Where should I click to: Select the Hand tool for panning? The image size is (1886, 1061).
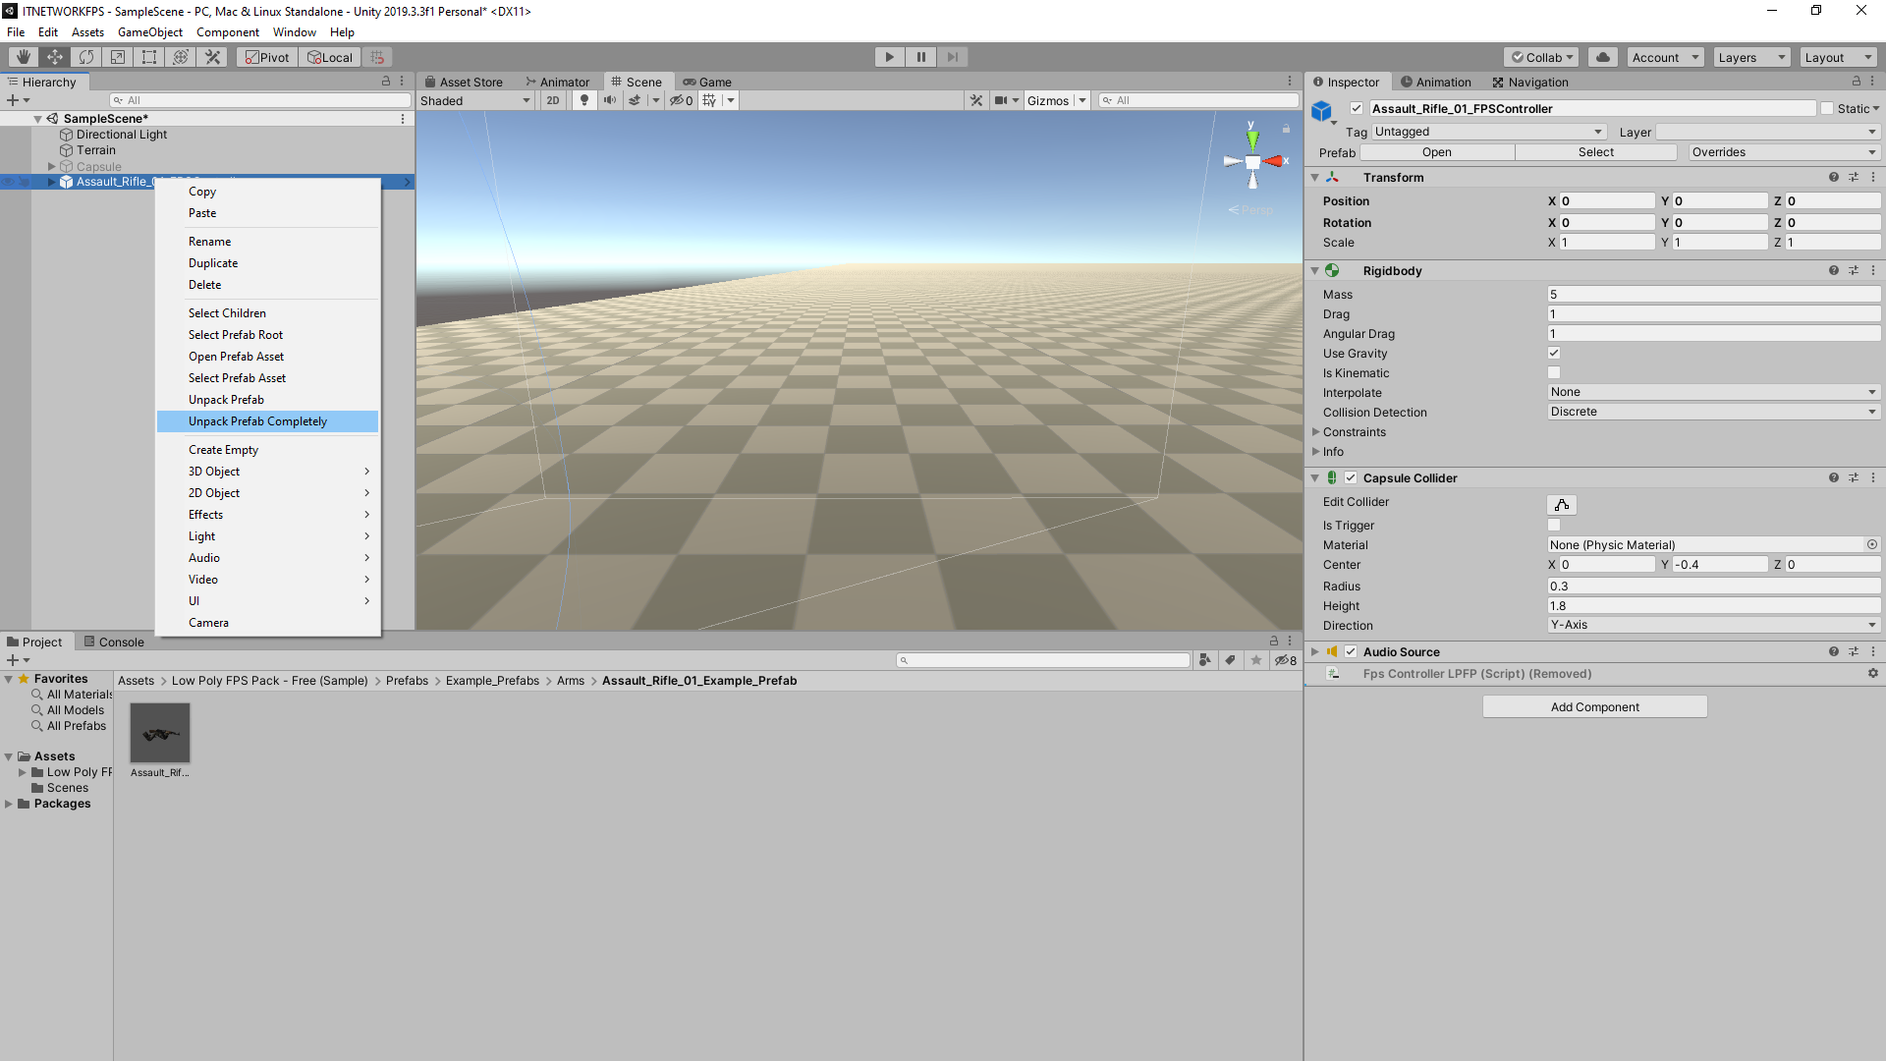pyautogui.click(x=22, y=56)
